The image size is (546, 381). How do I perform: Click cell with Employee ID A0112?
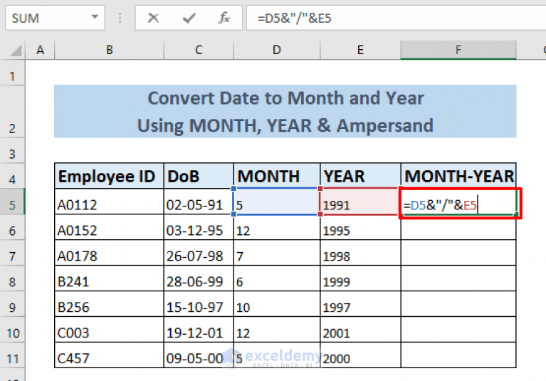coord(109,202)
